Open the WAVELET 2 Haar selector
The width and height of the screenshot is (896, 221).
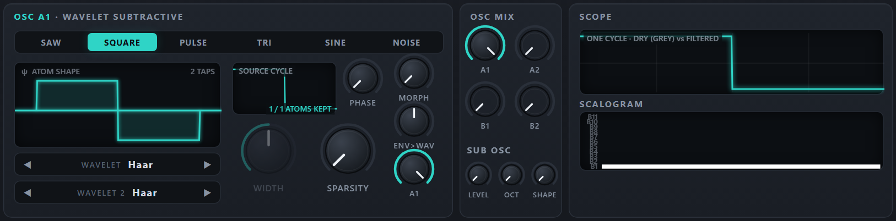(117, 192)
